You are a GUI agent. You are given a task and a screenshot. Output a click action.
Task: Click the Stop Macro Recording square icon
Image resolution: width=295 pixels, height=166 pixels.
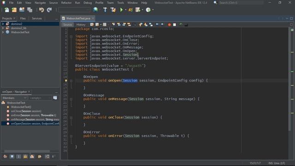tap(174, 24)
